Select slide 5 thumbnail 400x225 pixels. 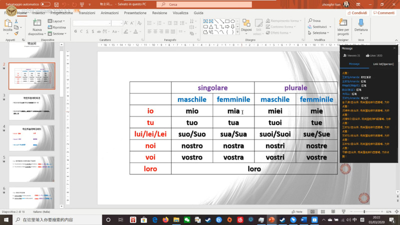pyautogui.click(x=31, y=169)
